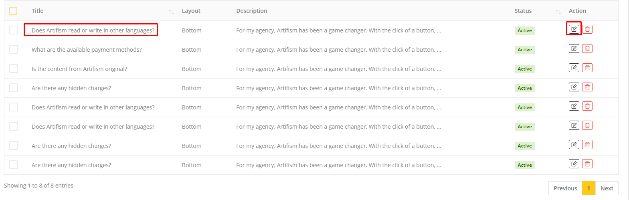Click delete icon in first table row
Image resolution: width=629 pixels, height=200 pixels.
pos(587,29)
